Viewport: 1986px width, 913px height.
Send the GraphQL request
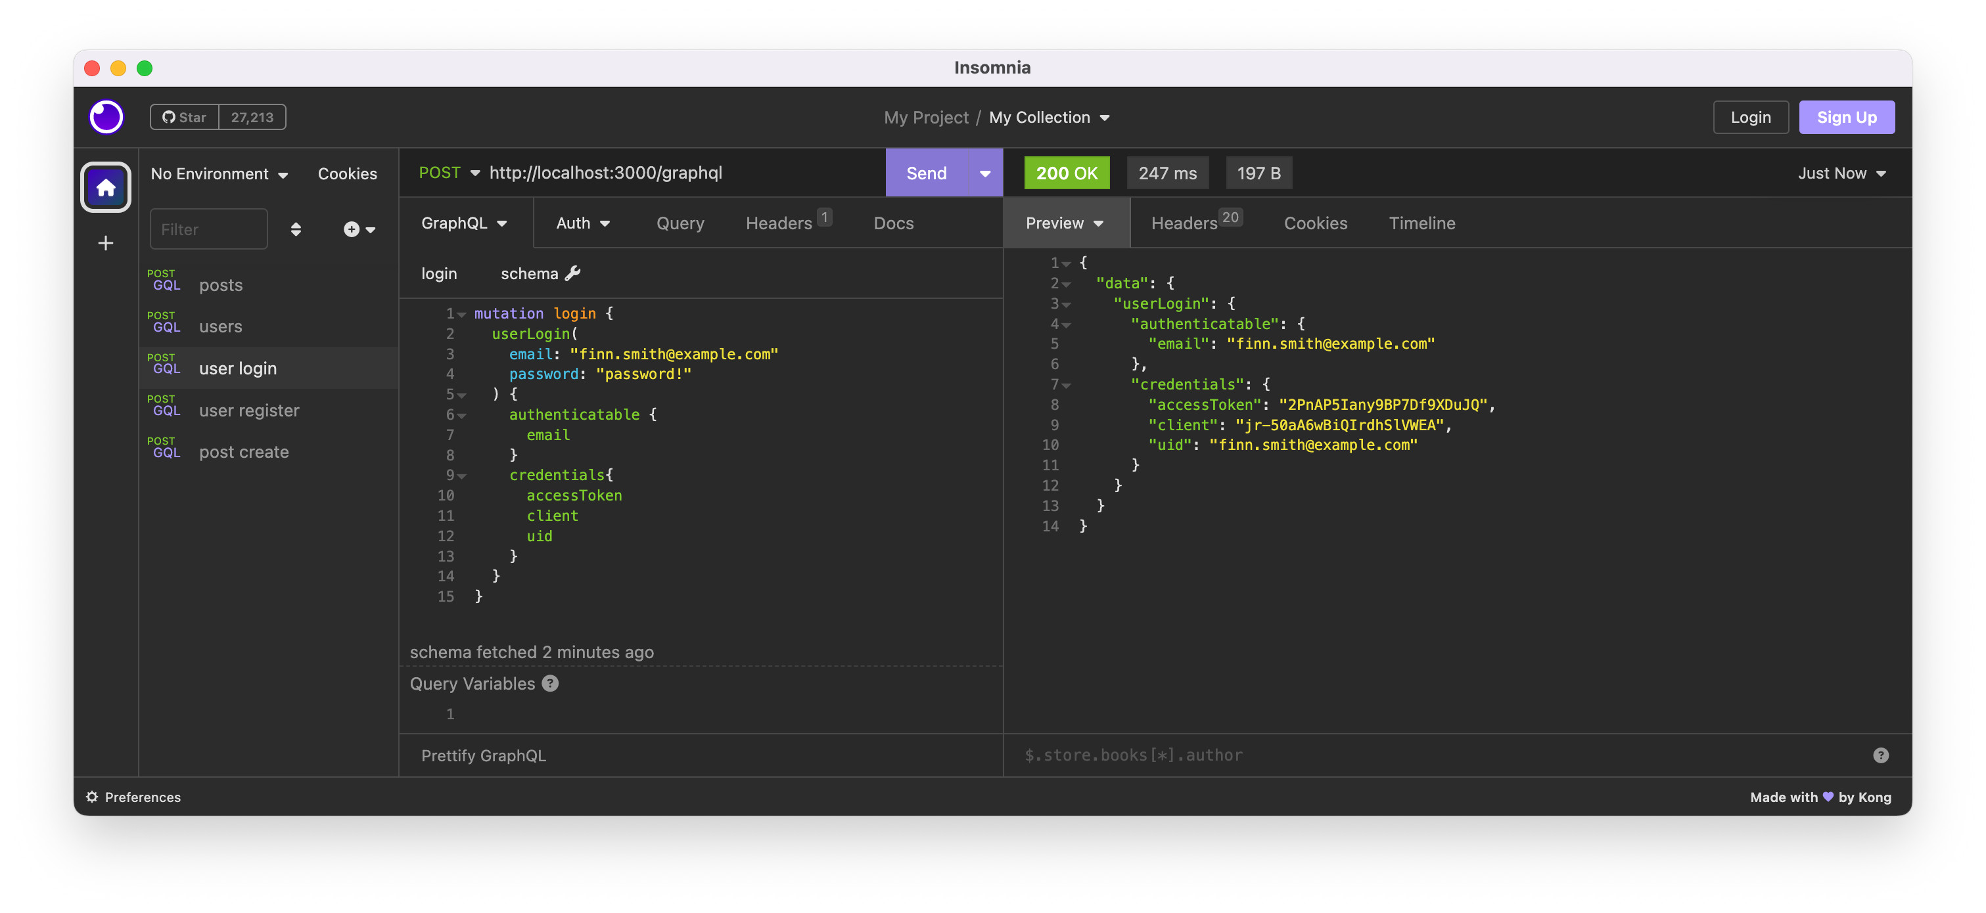click(927, 173)
